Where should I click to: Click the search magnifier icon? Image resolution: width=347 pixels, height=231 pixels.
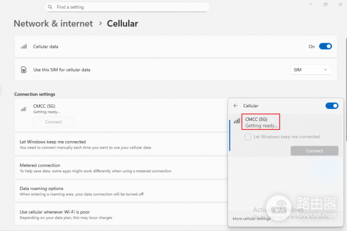[x=51, y=7]
